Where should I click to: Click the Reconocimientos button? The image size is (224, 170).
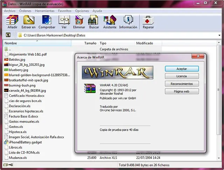[182, 84]
